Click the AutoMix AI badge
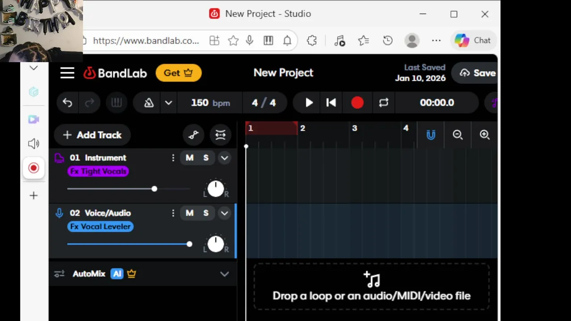The height and width of the screenshot is (321, 571). pos(117,274)
